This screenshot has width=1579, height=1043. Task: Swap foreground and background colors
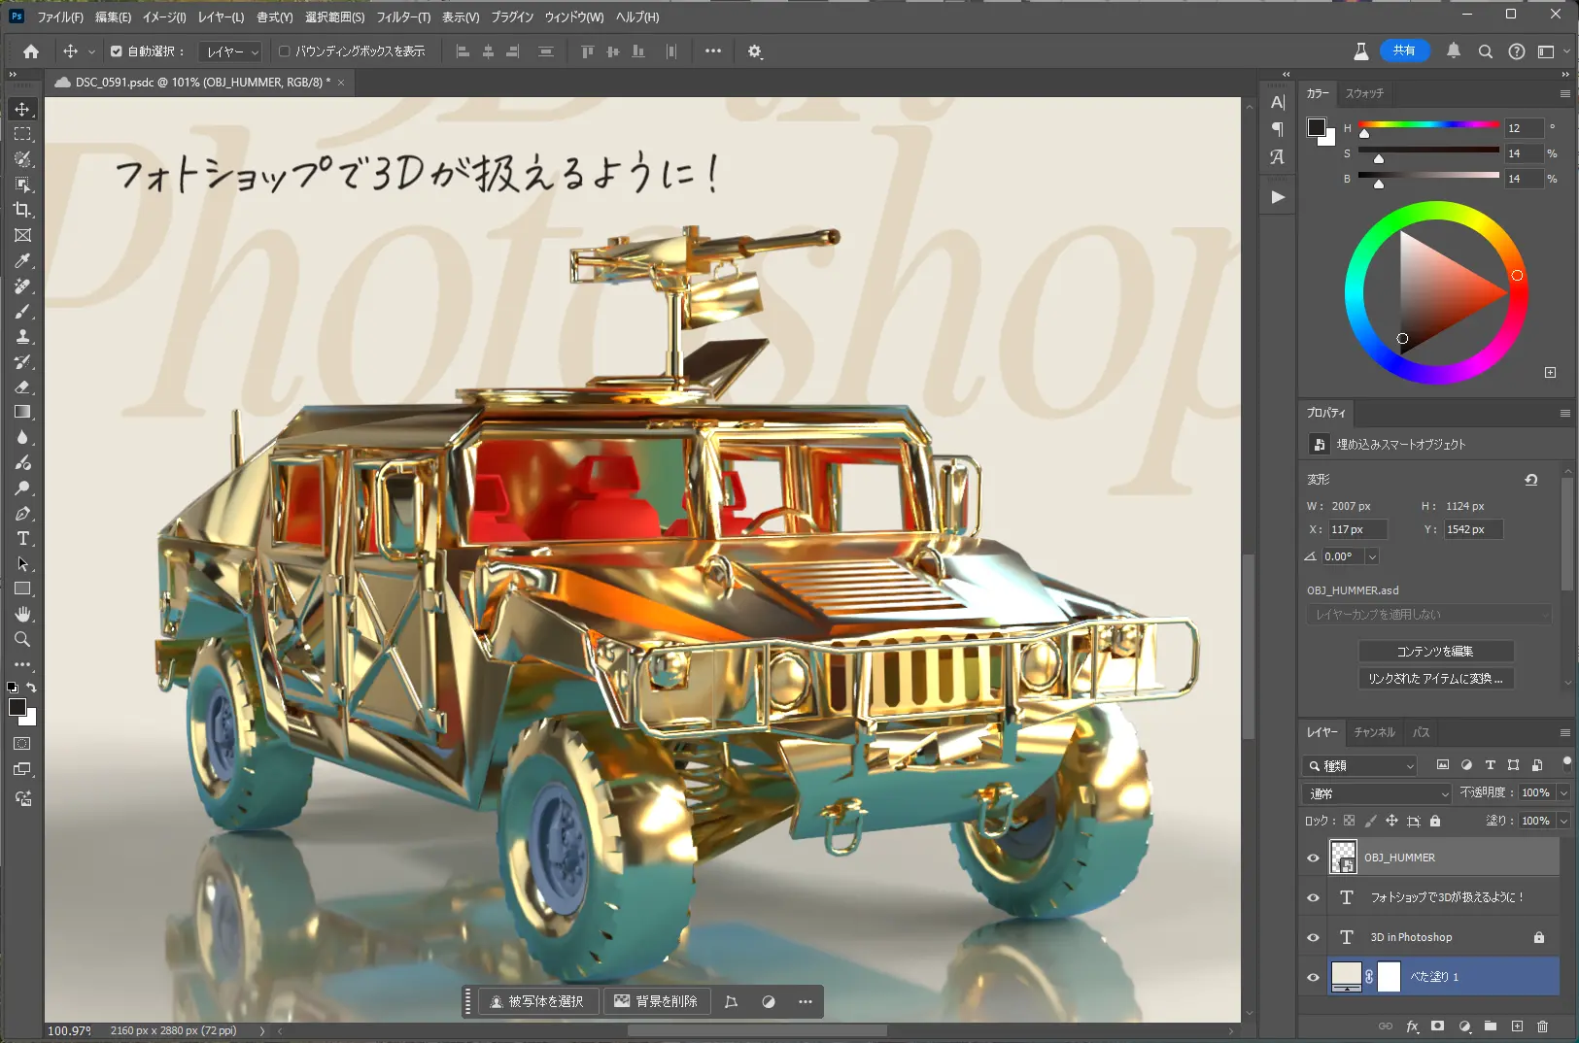click(31, 688)
